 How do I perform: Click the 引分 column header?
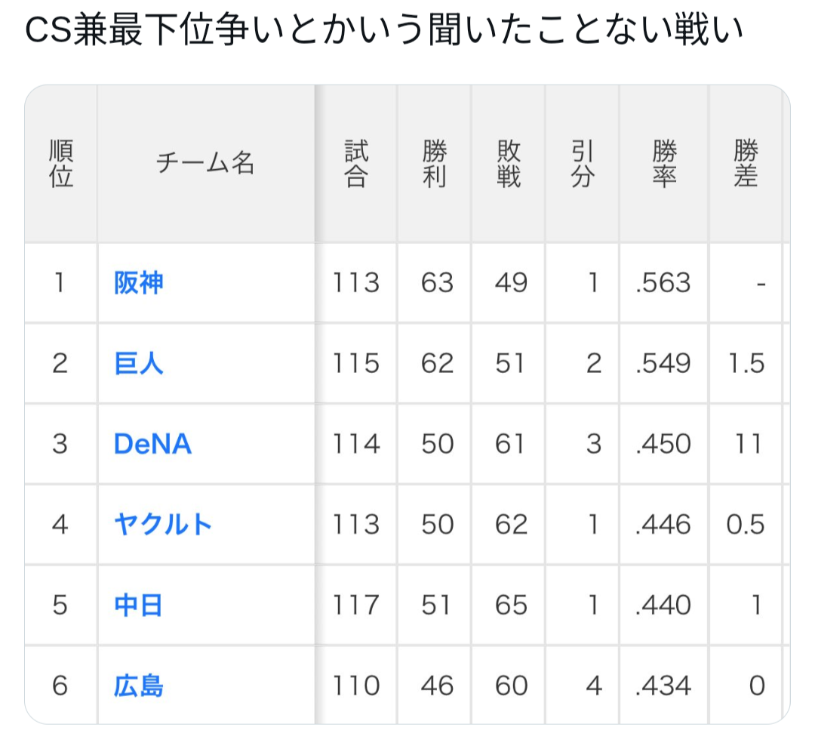[x=582, y=163]
